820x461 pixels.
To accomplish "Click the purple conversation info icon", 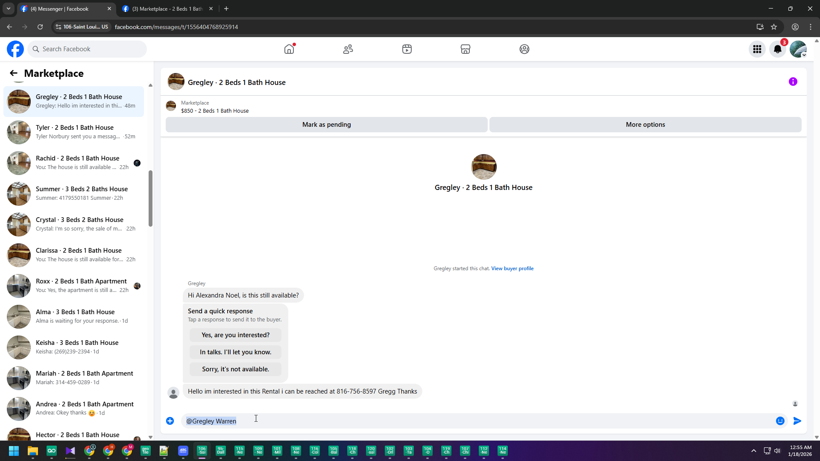I will [793, 82].
